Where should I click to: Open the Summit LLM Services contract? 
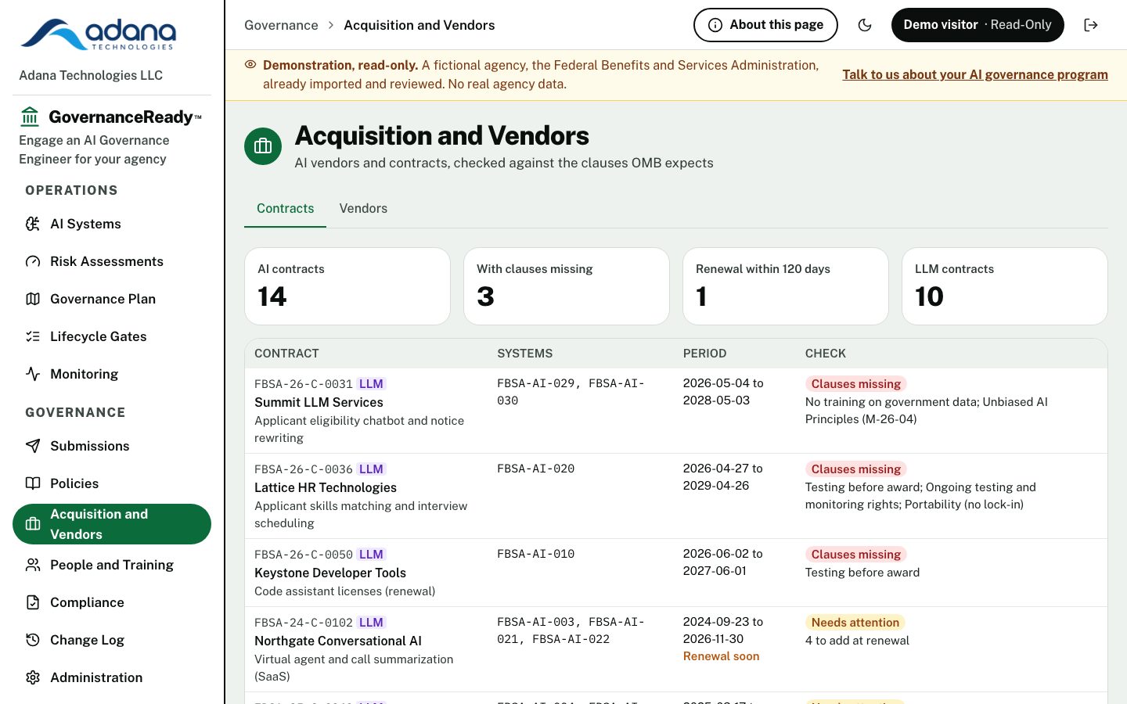(x=319, y=402)
